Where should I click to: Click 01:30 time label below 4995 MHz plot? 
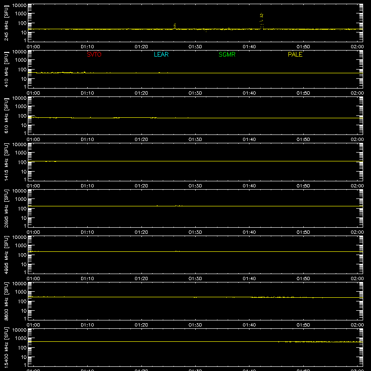pos(195,279)
